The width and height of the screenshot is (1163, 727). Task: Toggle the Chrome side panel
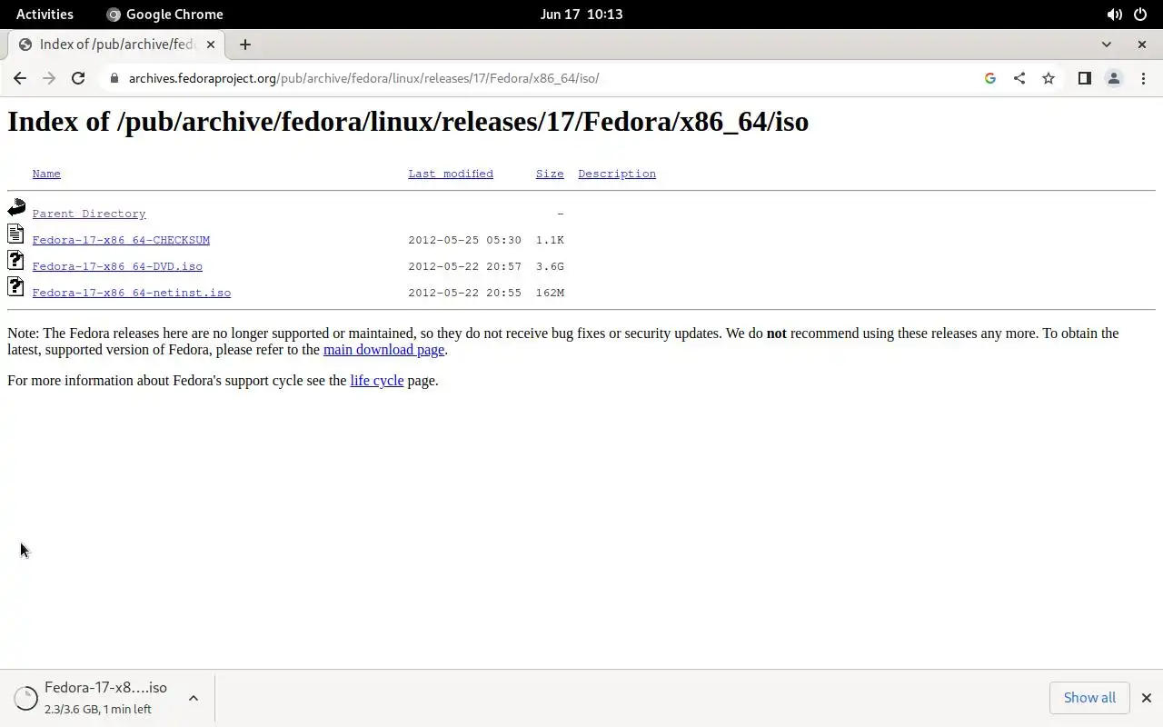[x=1084, y=78]
